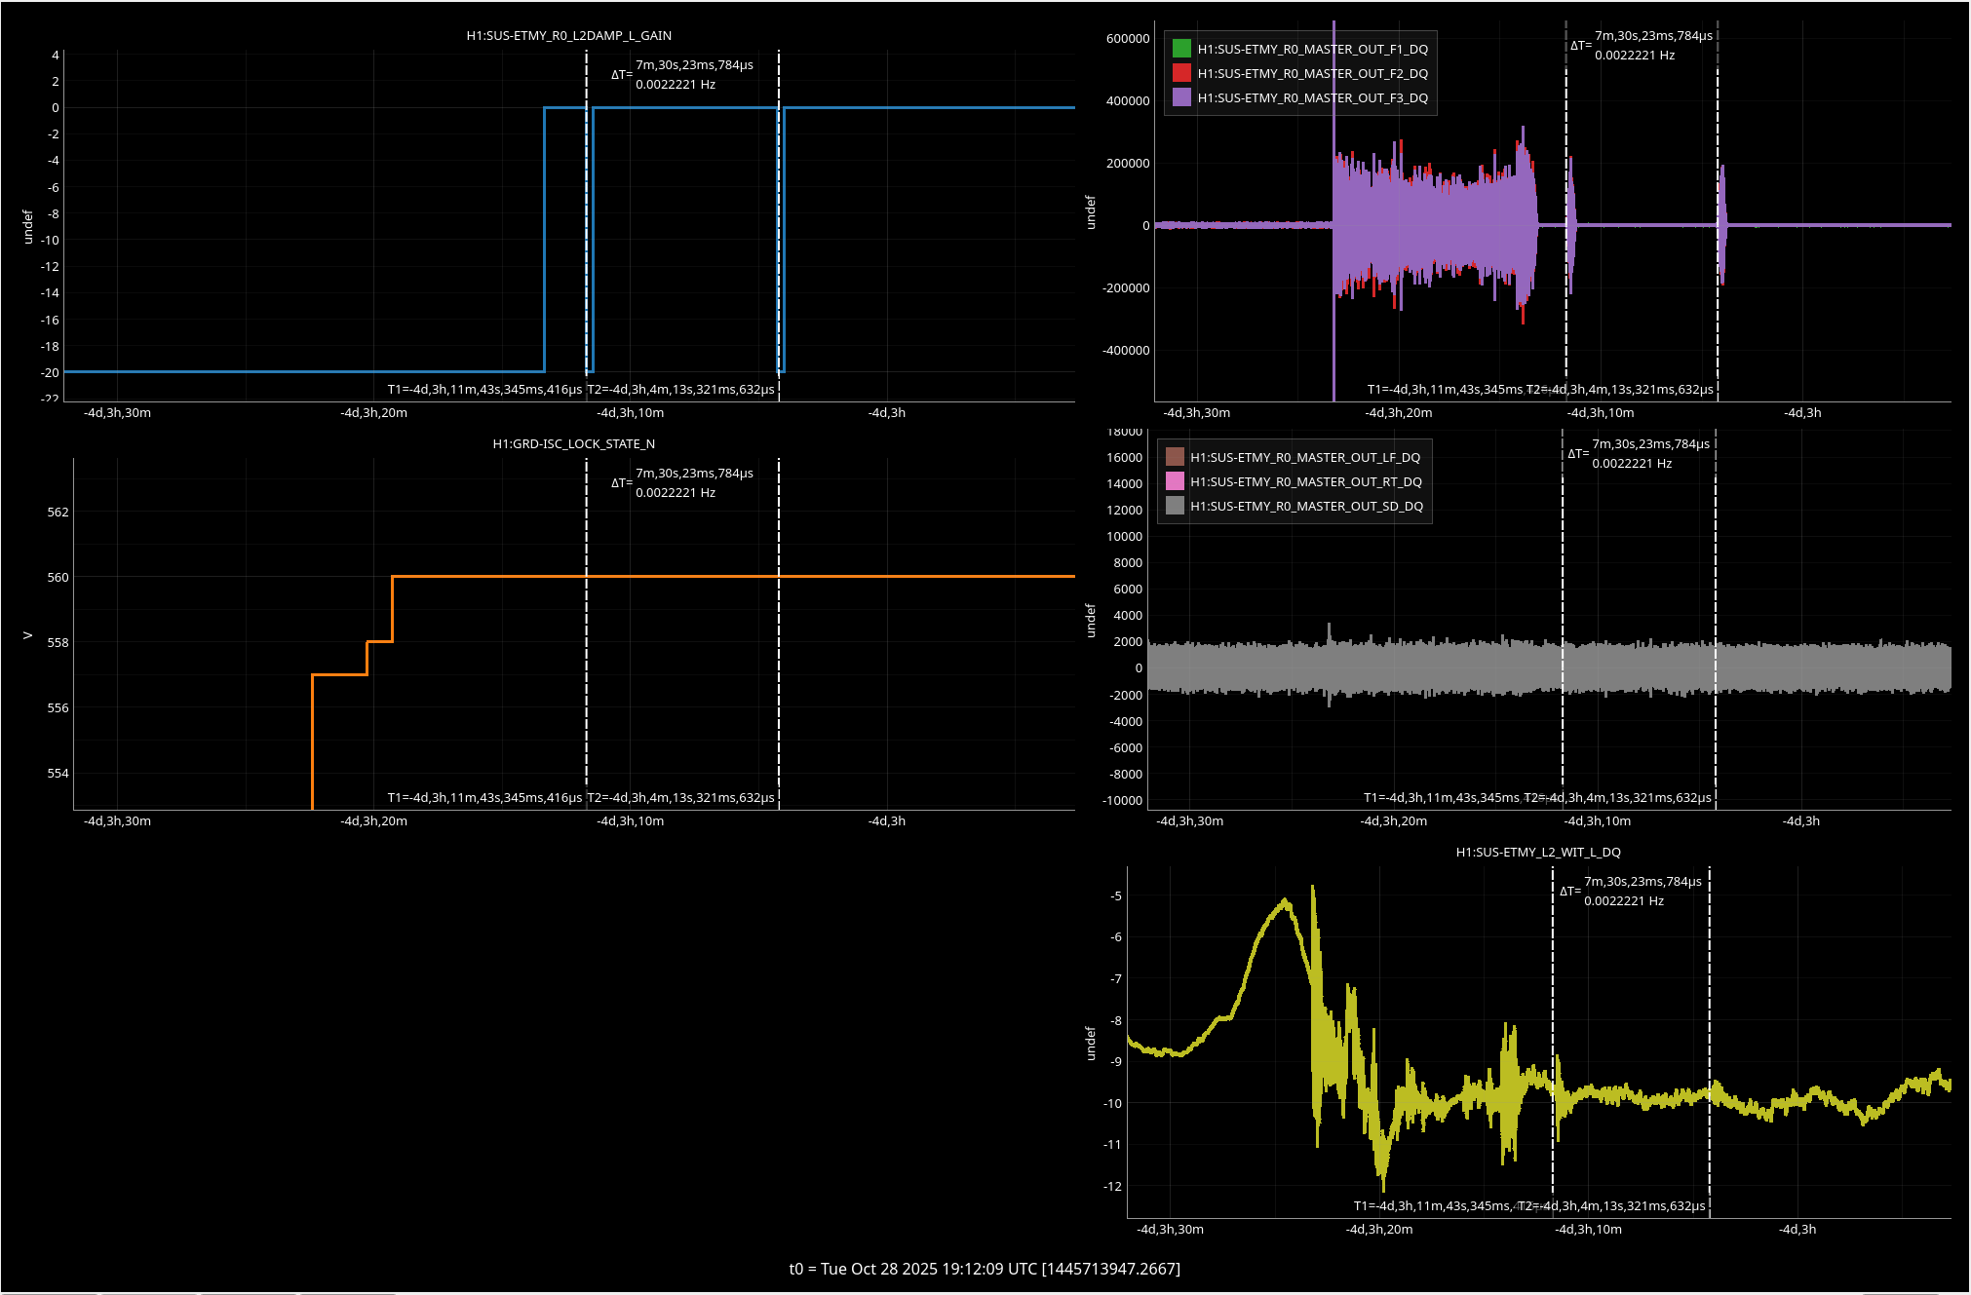Click the 560 y-axis tick on lock state plot
This screenshot has width=1971, height=1295.
pyautogui.click(x=58, y=577)
